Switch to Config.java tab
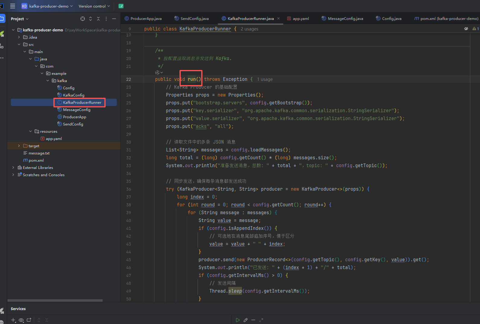This screenshot has height=324, width=480. [x=389, y=18]
